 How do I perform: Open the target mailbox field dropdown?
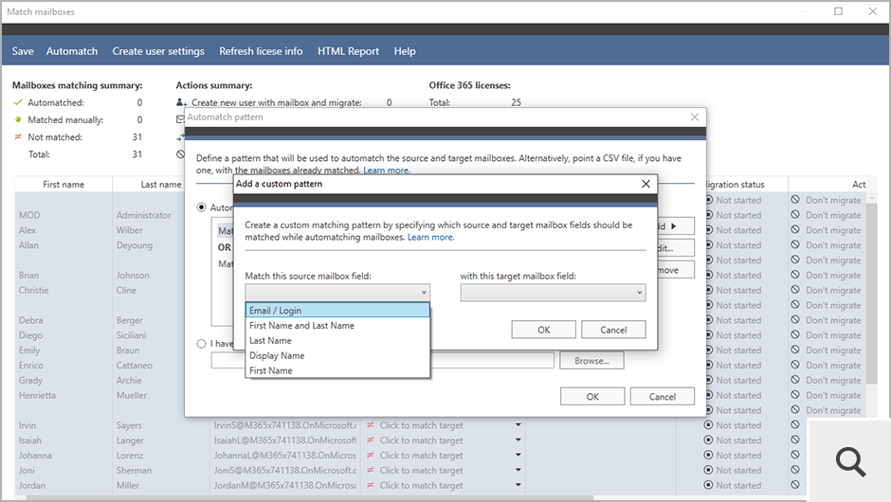pyautogui.click(x=553, y=293)
